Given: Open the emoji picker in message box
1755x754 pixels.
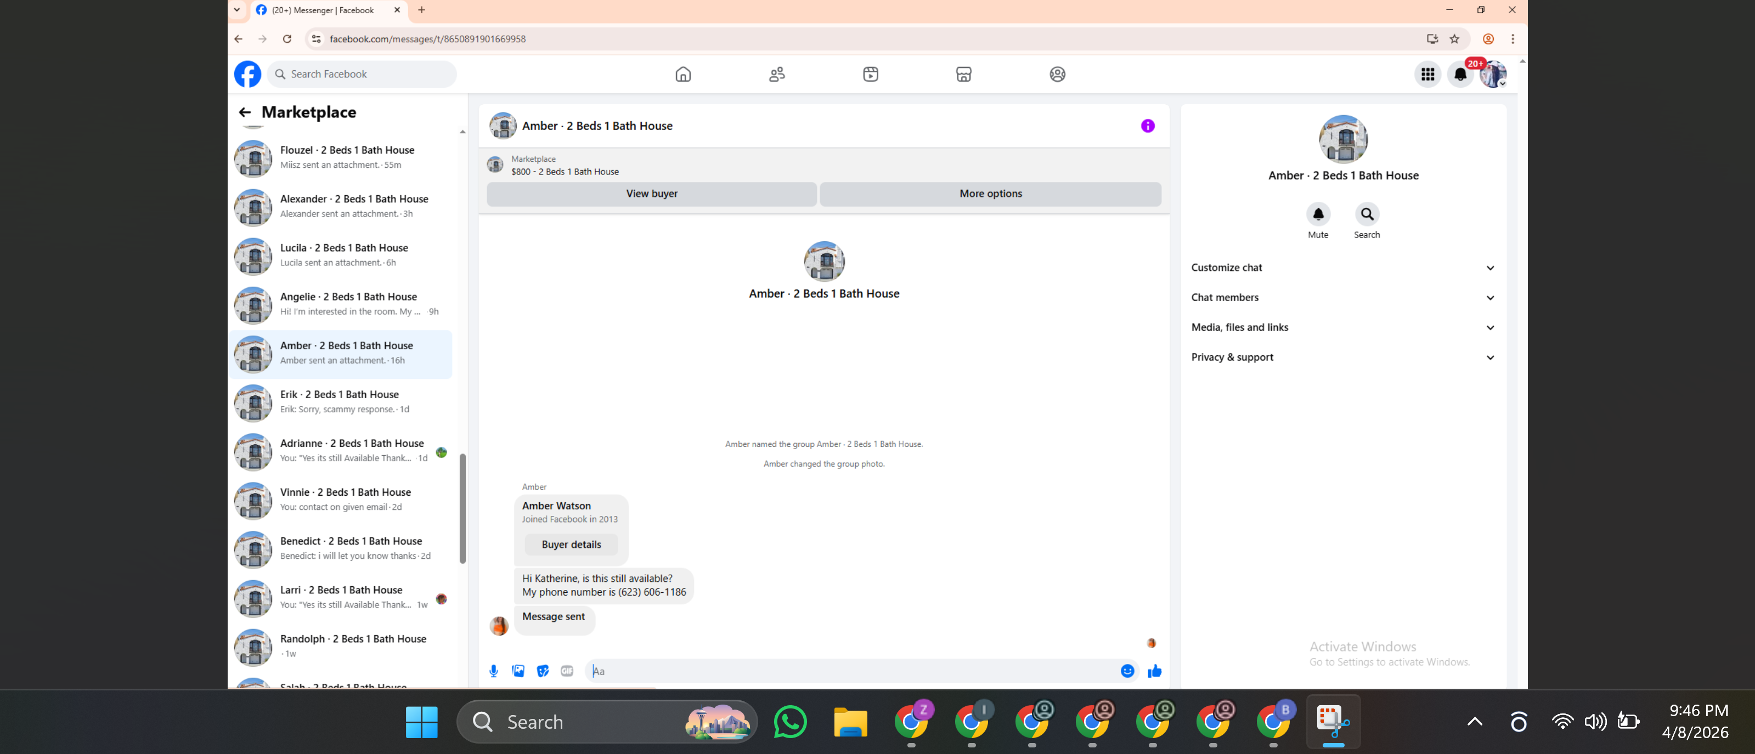Looking at the screenshot, I should point(1127,671).
